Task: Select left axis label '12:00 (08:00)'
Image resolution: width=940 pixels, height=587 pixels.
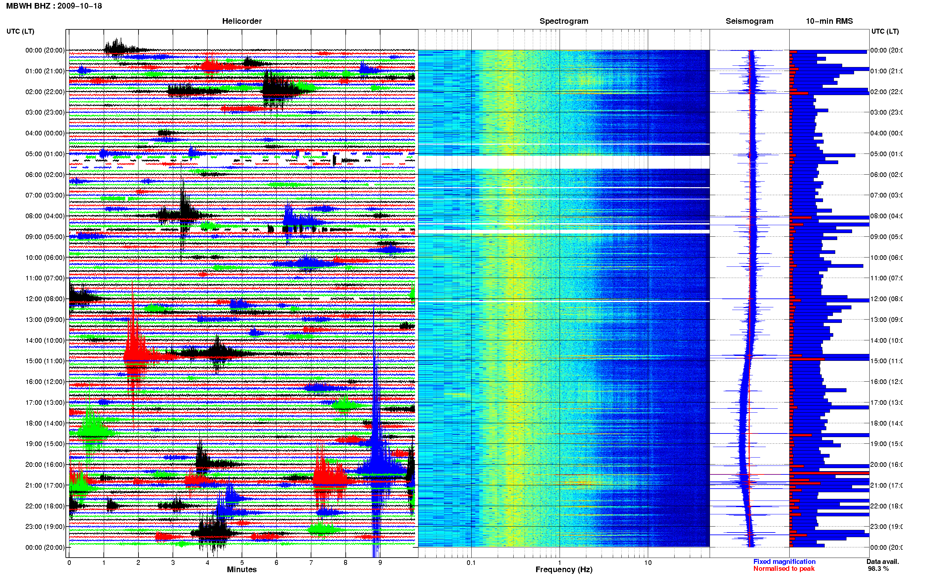Action: point(45,299)
